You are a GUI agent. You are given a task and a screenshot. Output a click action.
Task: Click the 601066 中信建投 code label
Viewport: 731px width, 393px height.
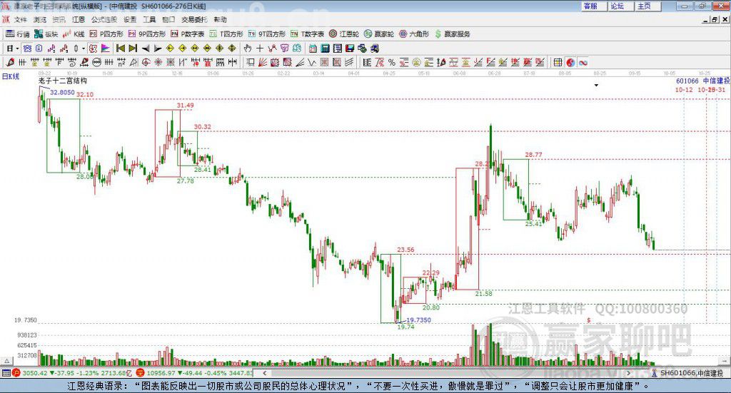click(x=703, y=81)
